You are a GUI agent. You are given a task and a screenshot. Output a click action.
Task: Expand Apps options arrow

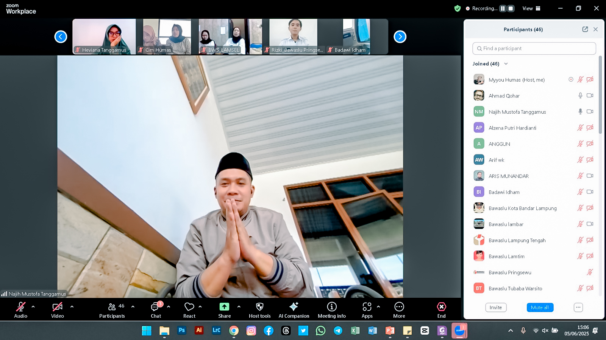pyautogui.click(x=378, y=306)
